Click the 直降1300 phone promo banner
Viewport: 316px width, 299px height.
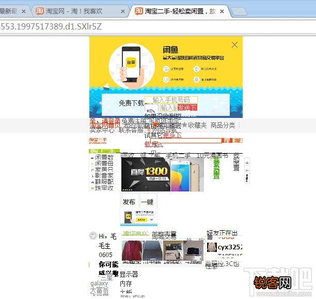[163, 174]
